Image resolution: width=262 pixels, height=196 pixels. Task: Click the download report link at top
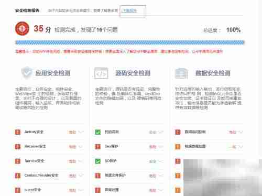(129, 10)
